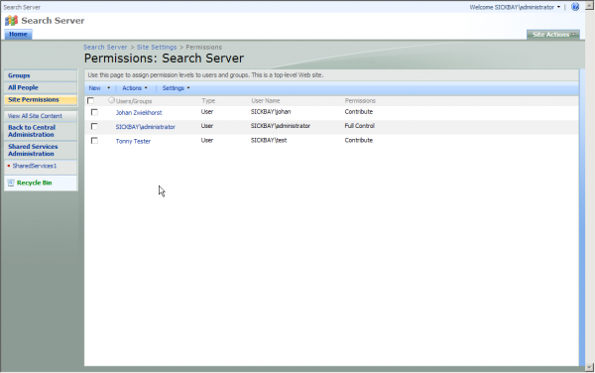Open the SharedServices1 link
The height and width of the screenshot is (373, 595).
[x=35, y=166]
